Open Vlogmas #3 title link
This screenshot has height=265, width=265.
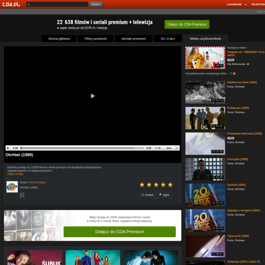[x=246, y=54]
